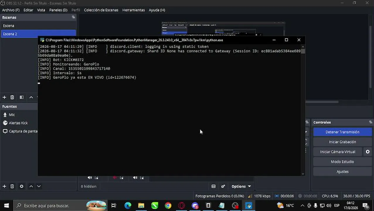Add a new scene with the plus icon
Screen dimensions: 374x211
[x=4, y=97]
